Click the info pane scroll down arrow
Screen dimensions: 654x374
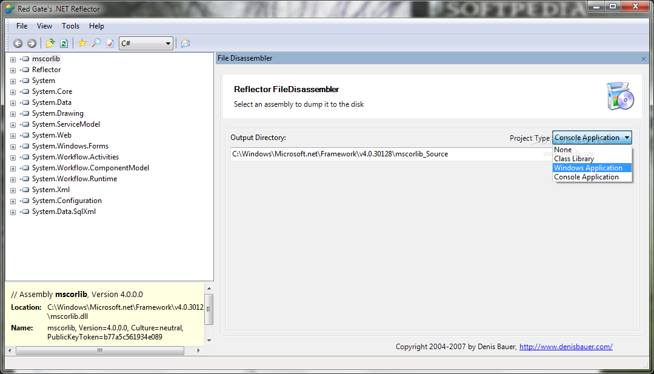coord(209,340)
